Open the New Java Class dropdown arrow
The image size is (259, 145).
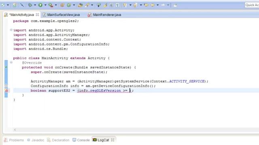tap(74, 5)
